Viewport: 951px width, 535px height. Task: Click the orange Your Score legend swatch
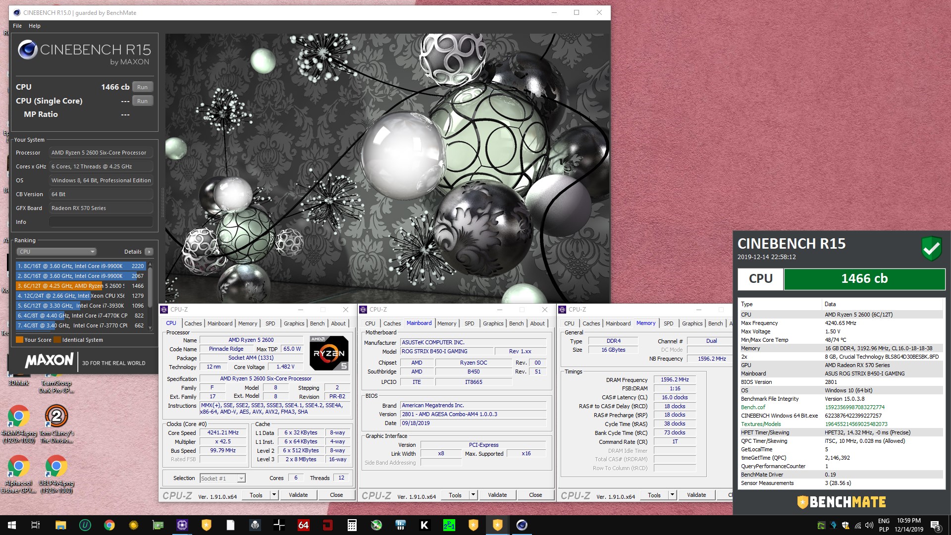click(x=20, y=340)
